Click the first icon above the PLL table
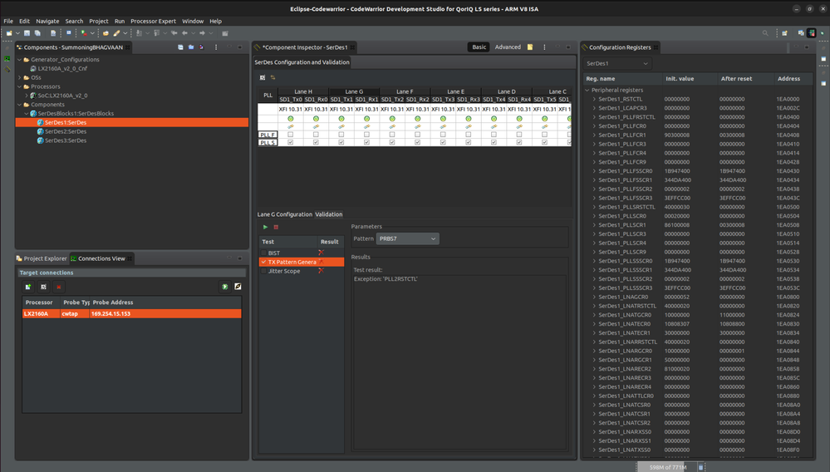Image resolution: width=830 pixels, height=472 pixels. point(263,78)
